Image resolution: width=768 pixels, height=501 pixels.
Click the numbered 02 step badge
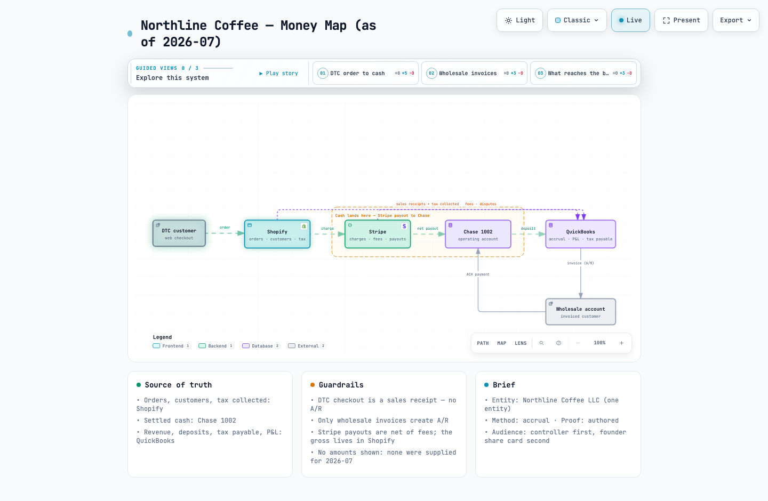431,73
